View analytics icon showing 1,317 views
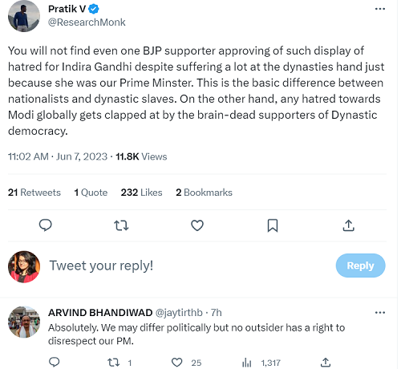401x369 pixels. click(246, 363)
